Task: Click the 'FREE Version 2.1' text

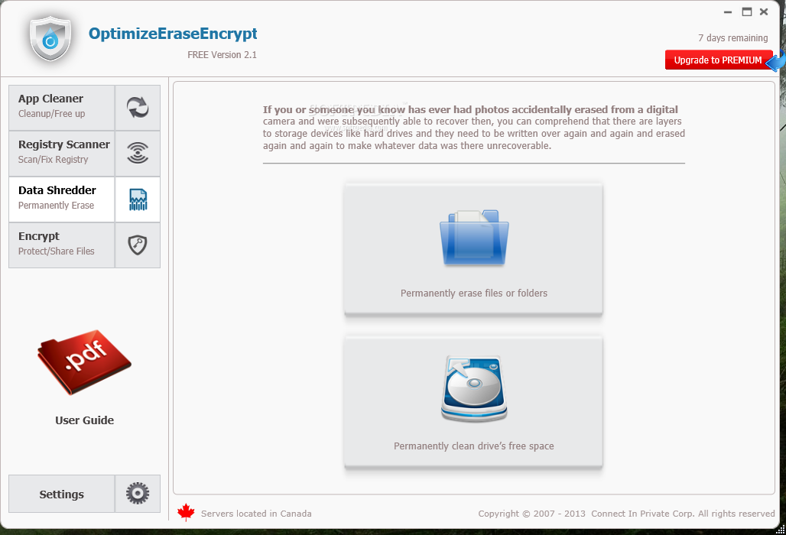Action: click(222, 55)
